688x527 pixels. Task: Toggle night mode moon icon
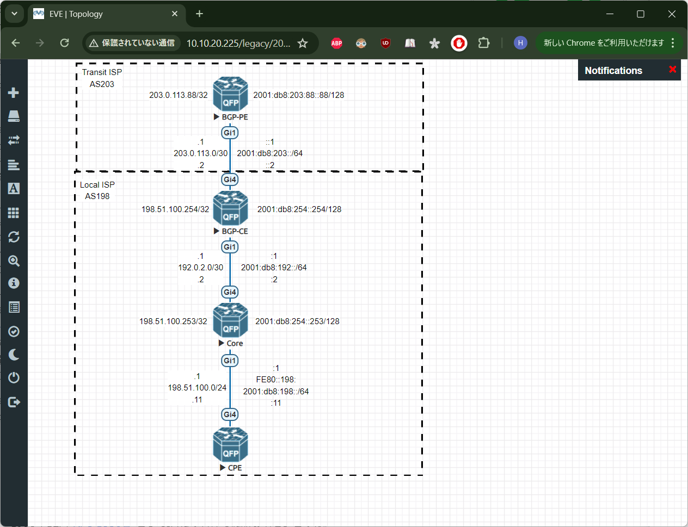point(14,355)
